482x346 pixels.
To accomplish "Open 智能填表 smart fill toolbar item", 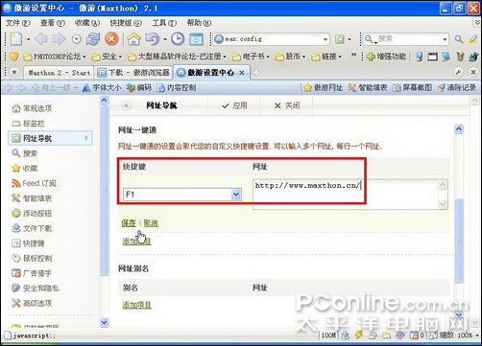I will click(x=368, y=87).
